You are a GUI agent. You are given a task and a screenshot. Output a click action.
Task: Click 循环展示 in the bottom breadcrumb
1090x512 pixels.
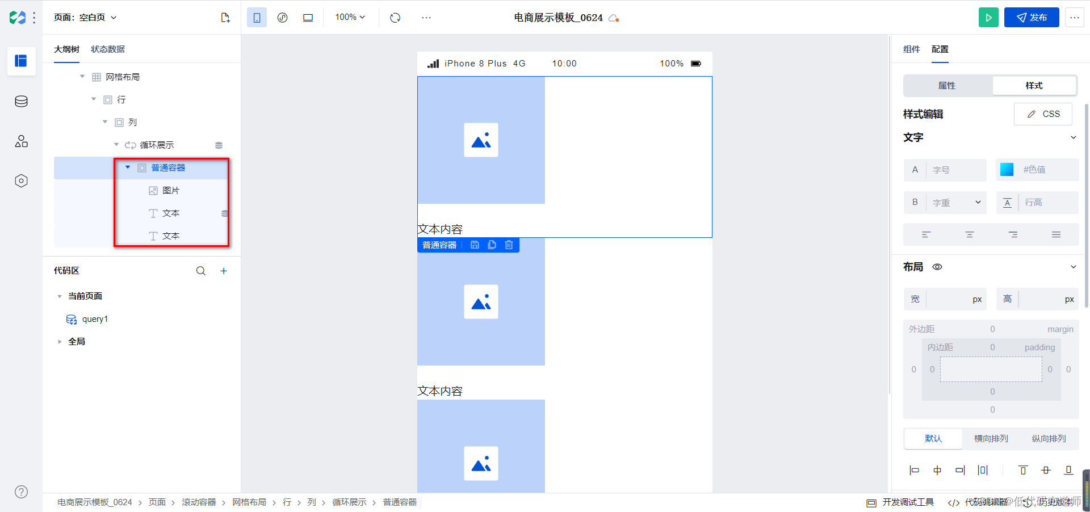click(x=349, y=502)
